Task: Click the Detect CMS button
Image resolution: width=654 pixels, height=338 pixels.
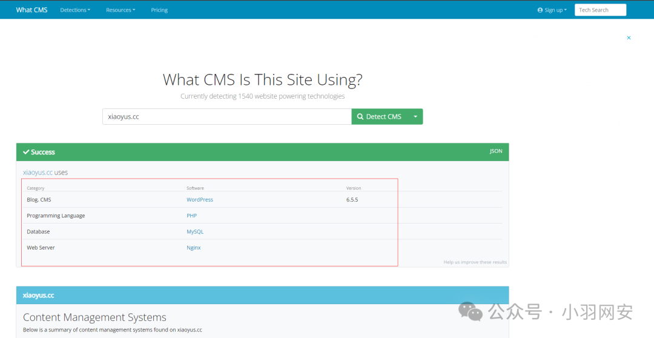Action: click(380, 116)
